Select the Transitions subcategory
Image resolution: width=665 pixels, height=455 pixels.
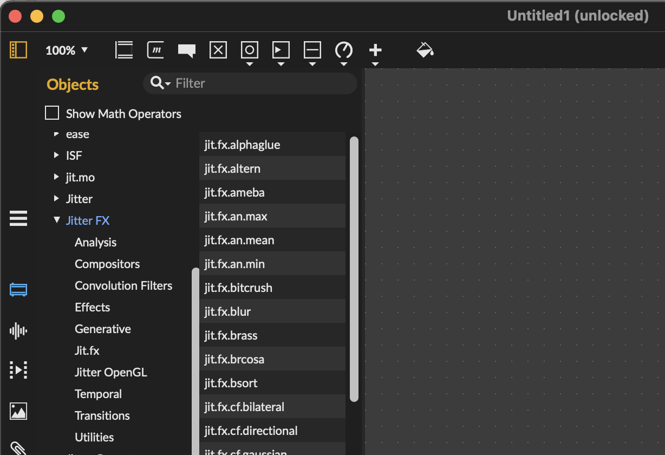pos(102,415)
